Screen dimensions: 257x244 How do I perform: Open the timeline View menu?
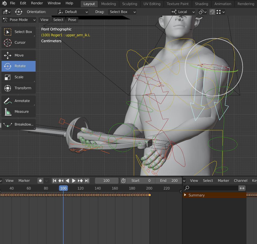(x=9, y=181)
